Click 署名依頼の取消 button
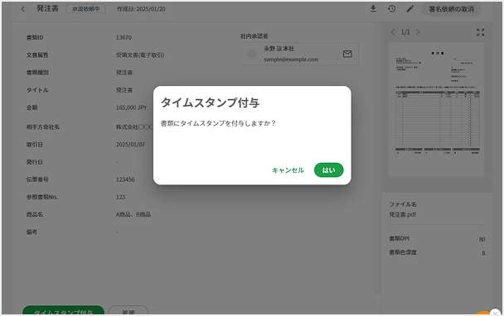The width and height of the screenshot is (504, 316). point(451,9)
